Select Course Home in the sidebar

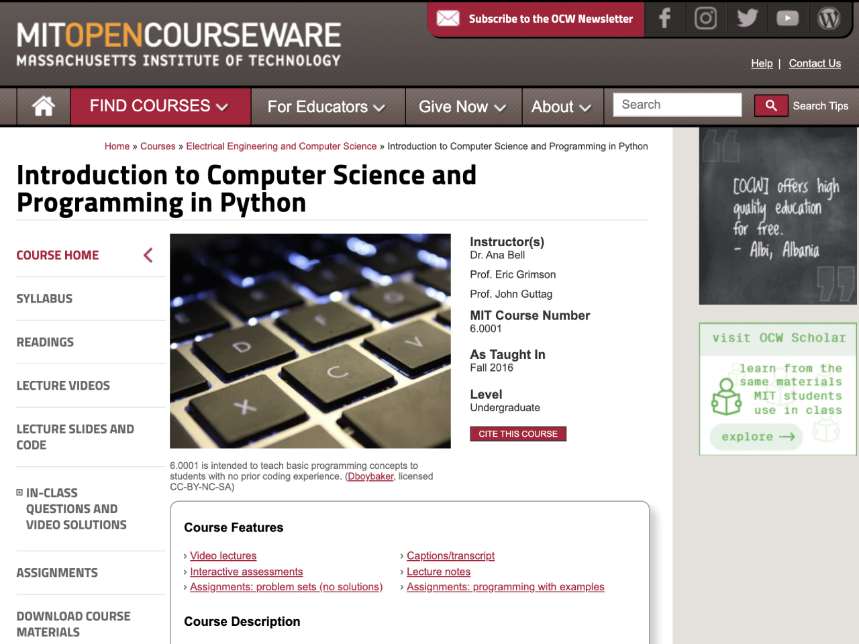[x=58, y=256]
